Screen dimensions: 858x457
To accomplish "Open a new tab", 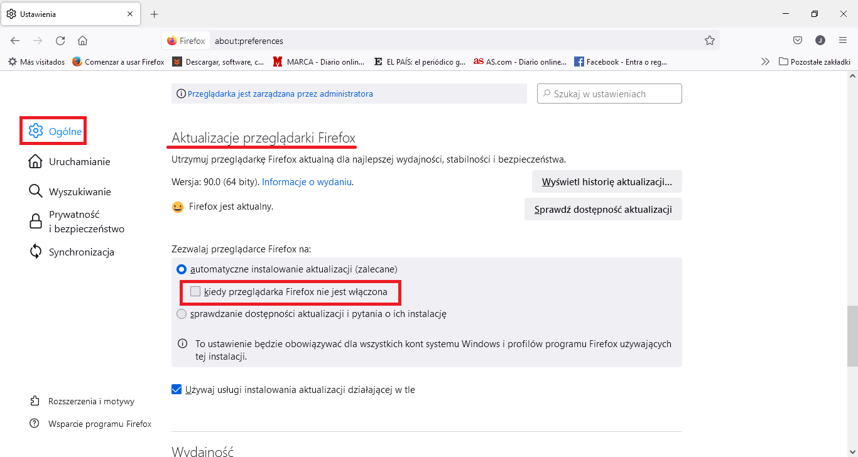I will (x=155, y=14).
